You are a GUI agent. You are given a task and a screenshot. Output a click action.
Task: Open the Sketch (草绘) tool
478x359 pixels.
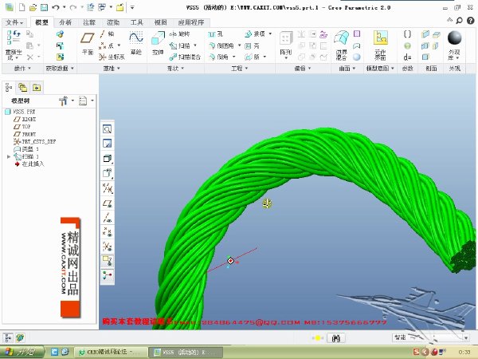(136, 43)
